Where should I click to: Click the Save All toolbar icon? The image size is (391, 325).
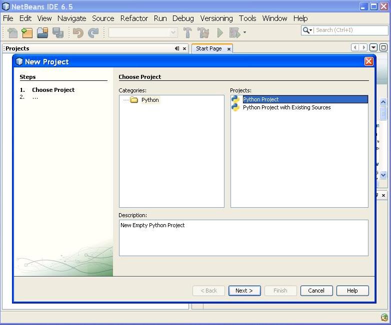[x=58, y=32]
